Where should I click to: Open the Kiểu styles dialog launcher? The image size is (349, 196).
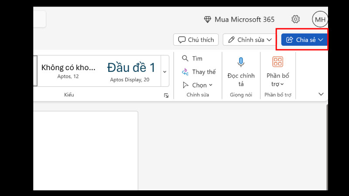166,95
